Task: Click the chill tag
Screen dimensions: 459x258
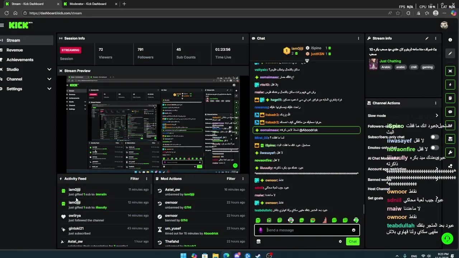Action: click(x=413, y=67)
